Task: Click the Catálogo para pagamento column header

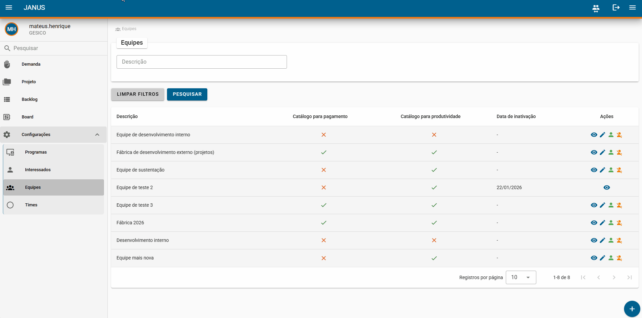Action: click(x=320, y=116)
